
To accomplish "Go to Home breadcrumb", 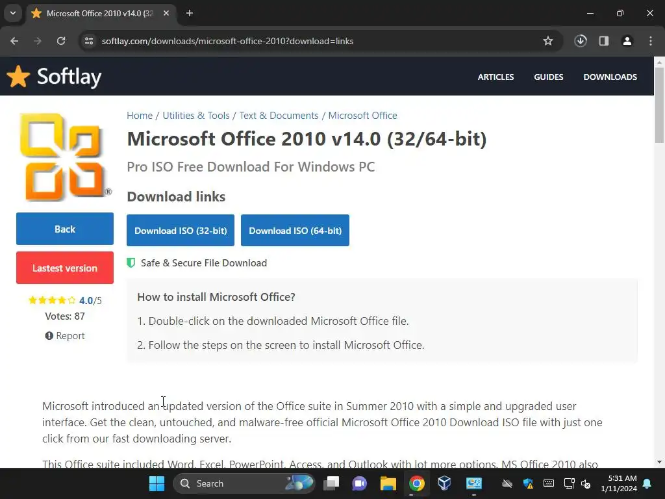I will (x=140, y=116).
